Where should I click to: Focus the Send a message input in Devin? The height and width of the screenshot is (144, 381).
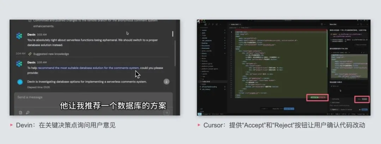[93, 100]
